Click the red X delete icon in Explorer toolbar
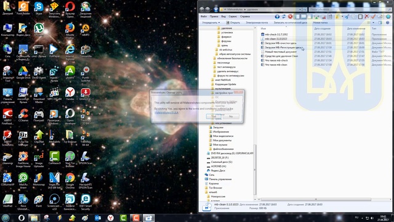 pos(367,17)
